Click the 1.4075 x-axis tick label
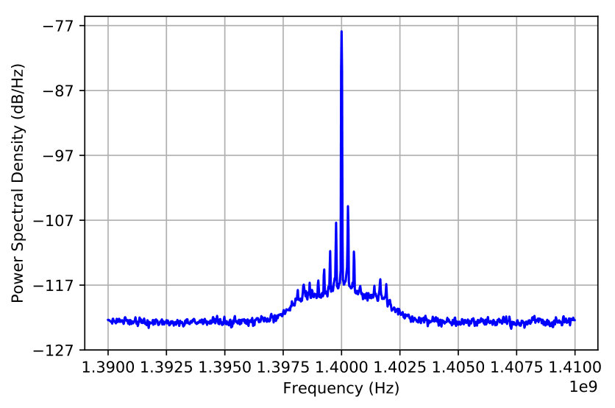Image resolution: width=615 pixels, height=408 pixels. [x=516, y=367]
